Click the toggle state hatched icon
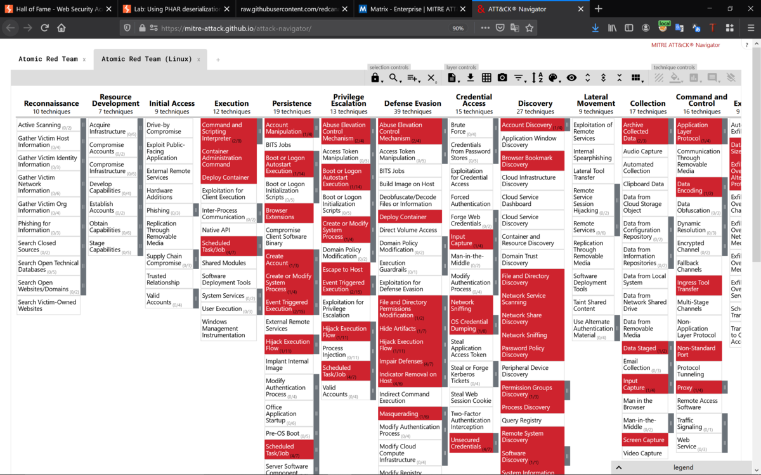 [x=659, y=78]
